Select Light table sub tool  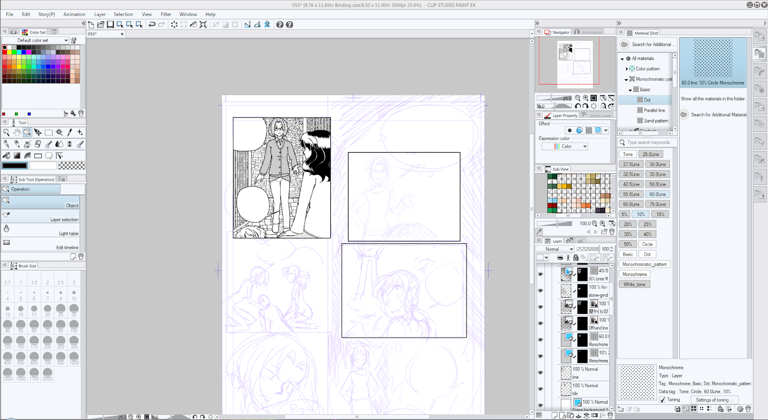tap(40, 229)
